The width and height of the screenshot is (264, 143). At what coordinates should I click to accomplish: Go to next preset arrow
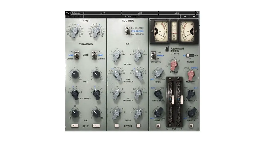tap(194, 17)
